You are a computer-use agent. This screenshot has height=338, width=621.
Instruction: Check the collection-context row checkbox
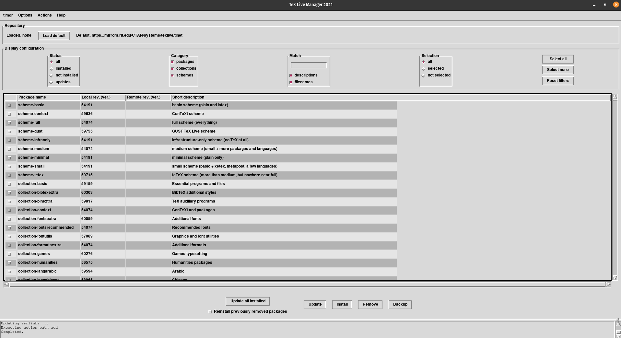click(9, 210)
